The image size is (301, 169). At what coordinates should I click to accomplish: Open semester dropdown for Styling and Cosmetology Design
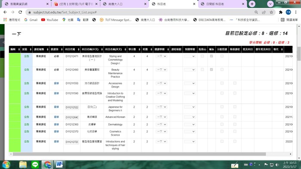[161, 56]
